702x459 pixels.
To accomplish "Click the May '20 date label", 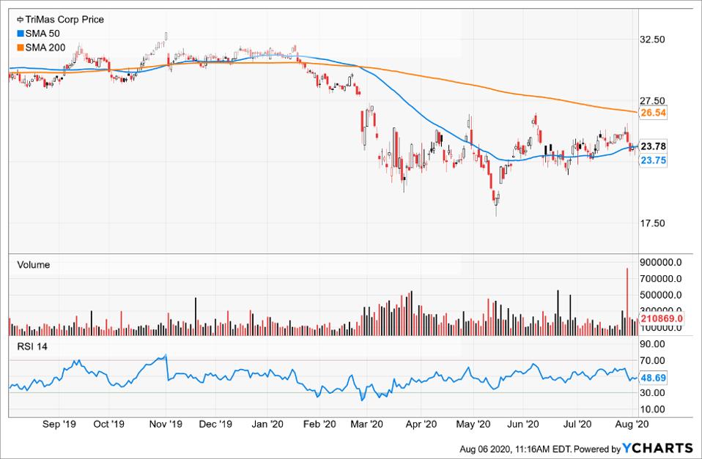I will coord(473,424).
